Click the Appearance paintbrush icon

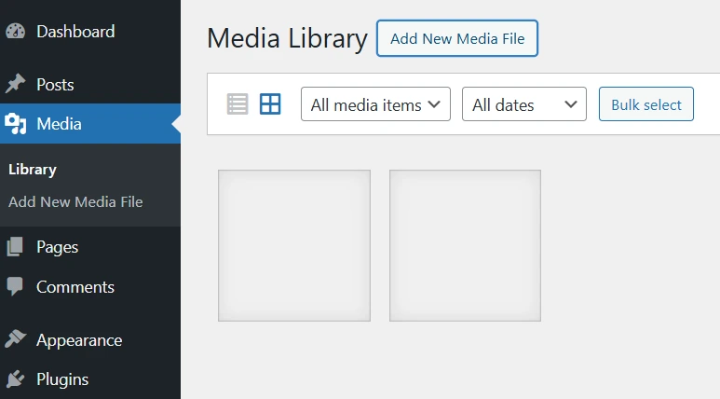[15, 339]
